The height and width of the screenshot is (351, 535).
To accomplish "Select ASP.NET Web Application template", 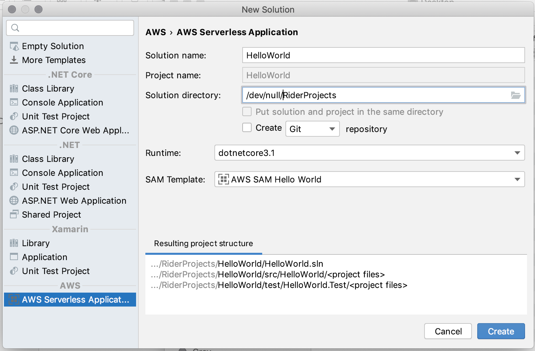I will [x=70, y=201].
